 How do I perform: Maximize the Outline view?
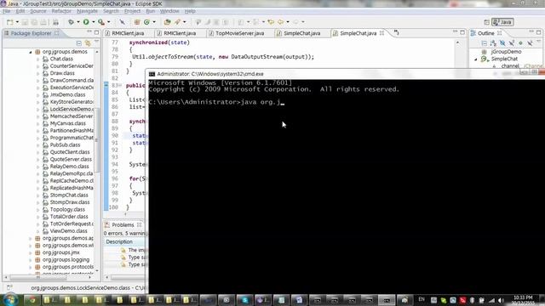click(539, 32)
